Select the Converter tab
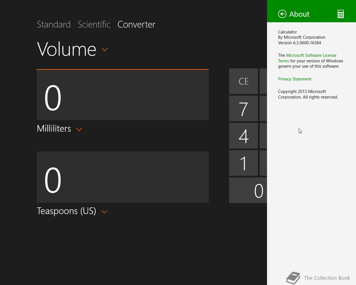 [136, 24]
